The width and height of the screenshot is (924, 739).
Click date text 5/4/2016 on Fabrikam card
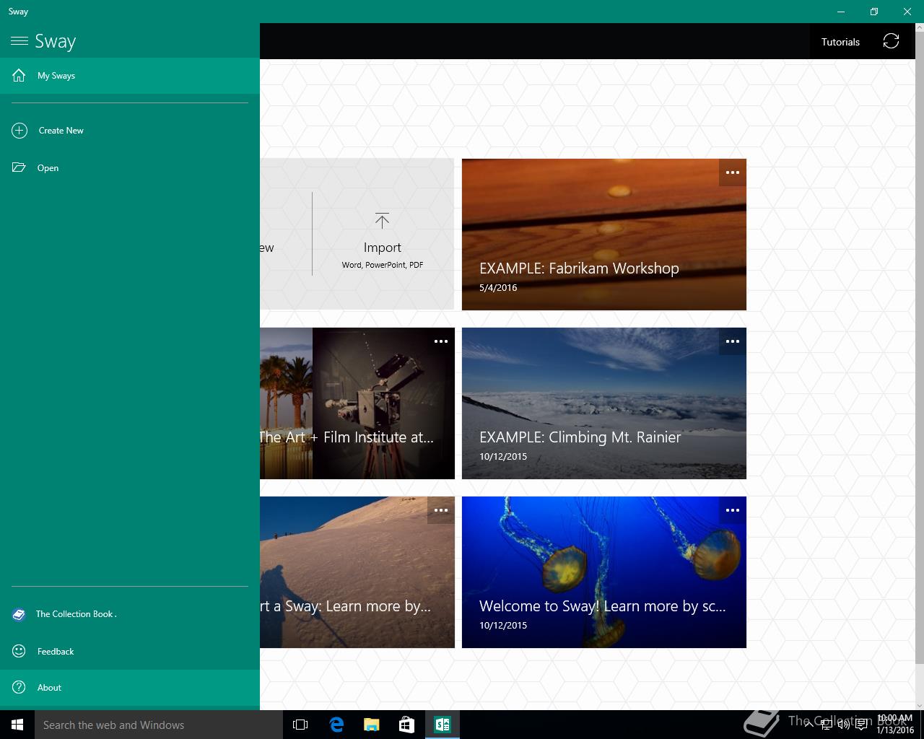pos(498,287)
